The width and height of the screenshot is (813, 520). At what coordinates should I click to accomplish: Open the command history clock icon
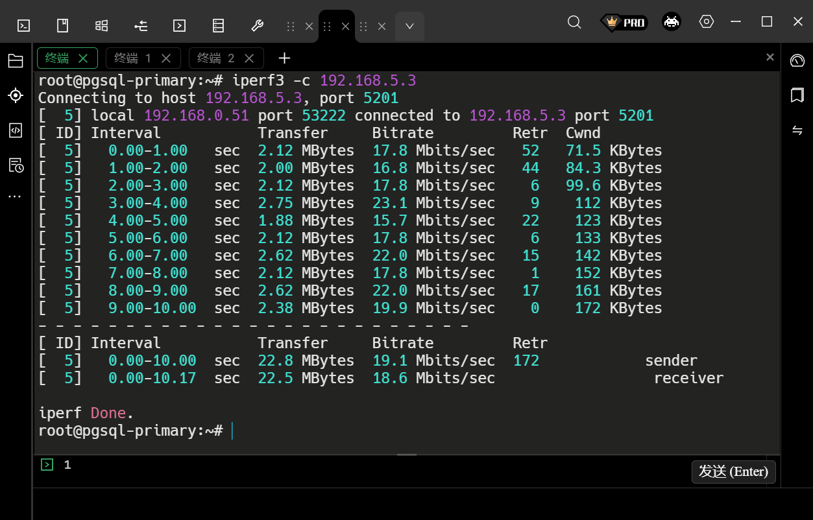click(16, 165)
